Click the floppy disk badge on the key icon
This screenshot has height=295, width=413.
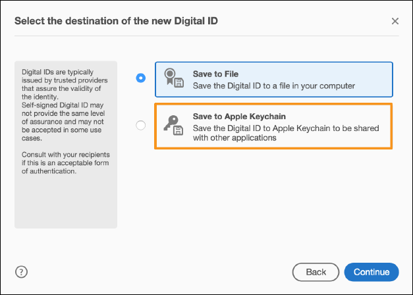tap(179, 132)
